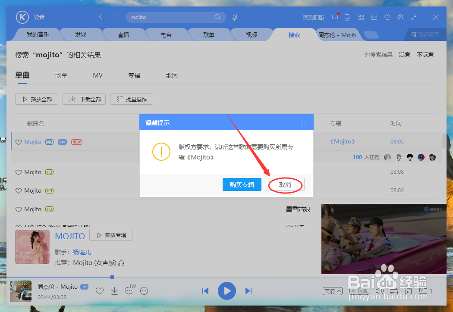Click 回到旧版 to return to old version
The image size is (453, 312).
coord(314,17)
